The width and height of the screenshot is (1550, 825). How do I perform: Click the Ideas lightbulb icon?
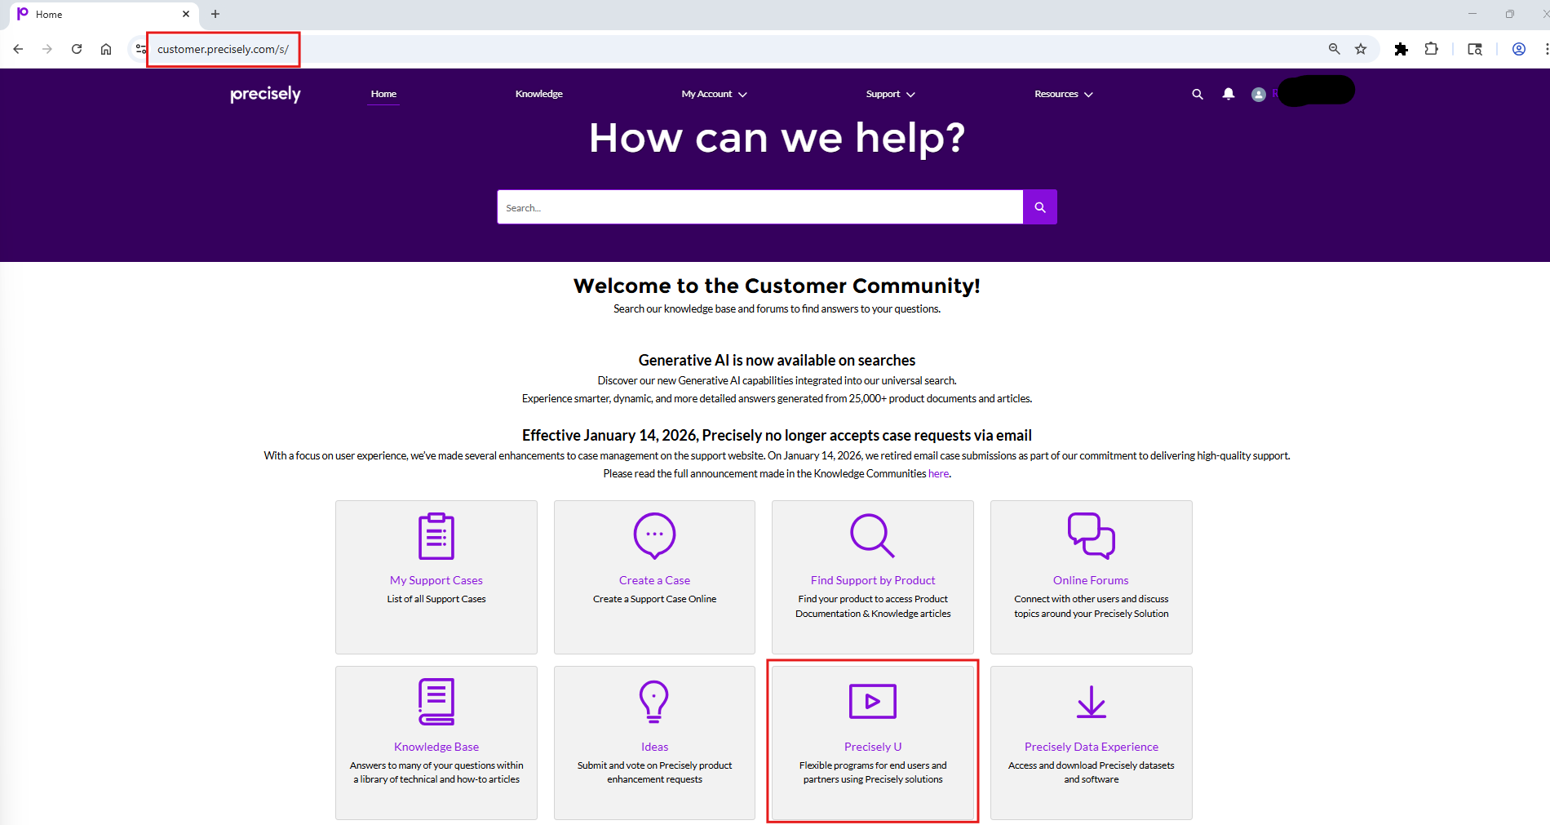click(654, 702)
